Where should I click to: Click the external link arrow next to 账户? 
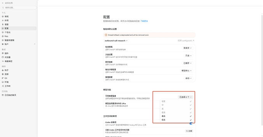35,44
